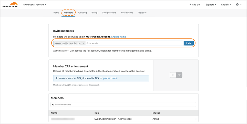Open My Personal Account dropdown
Image resolution: width=247 pixels, height=124 pixels.
35,5
